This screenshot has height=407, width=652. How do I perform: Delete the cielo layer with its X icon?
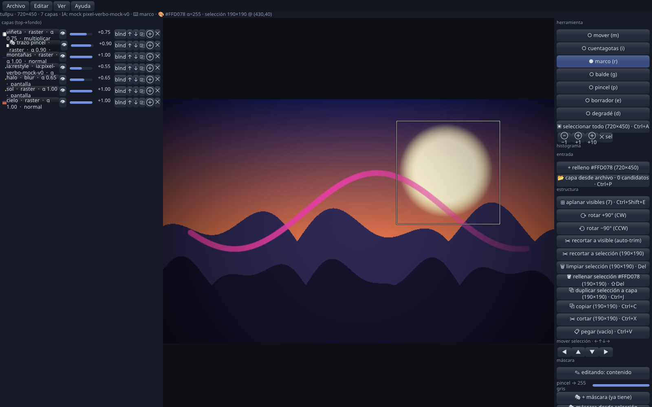pos(157,102)
